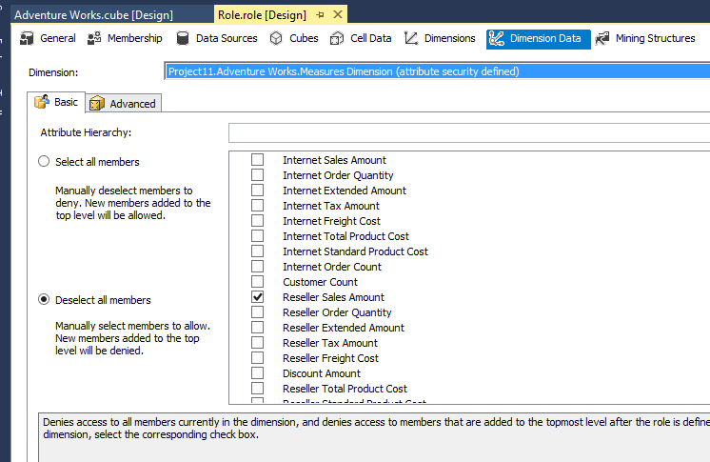The height and width of the screenshot is (462, 710).
Task: Check Discount Amount
Action: (257, 373)
